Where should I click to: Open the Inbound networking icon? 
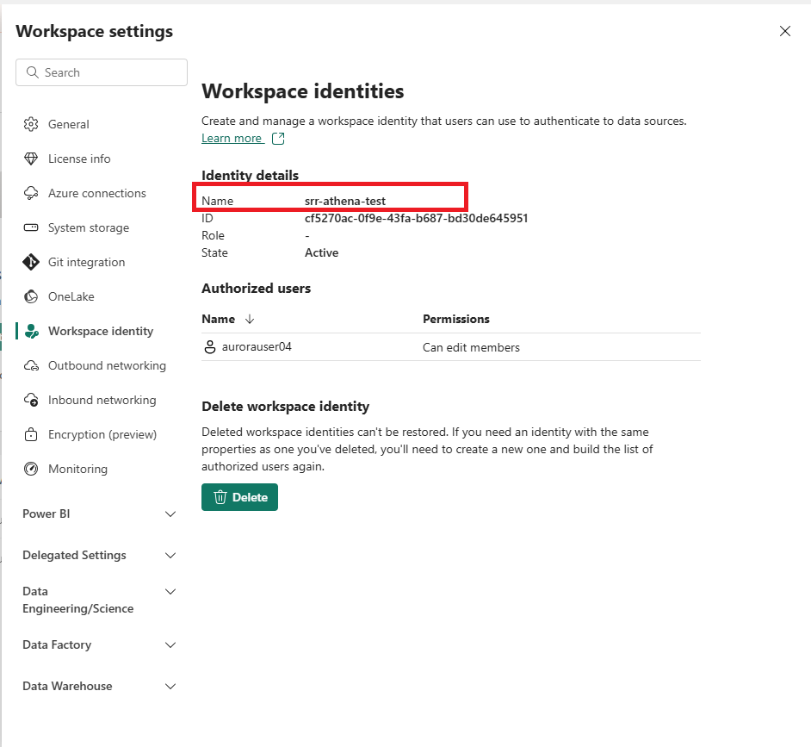pos(32,400)
